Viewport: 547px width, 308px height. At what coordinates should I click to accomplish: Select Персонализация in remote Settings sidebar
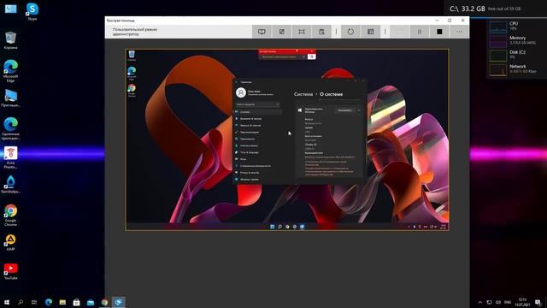point(257,133)
